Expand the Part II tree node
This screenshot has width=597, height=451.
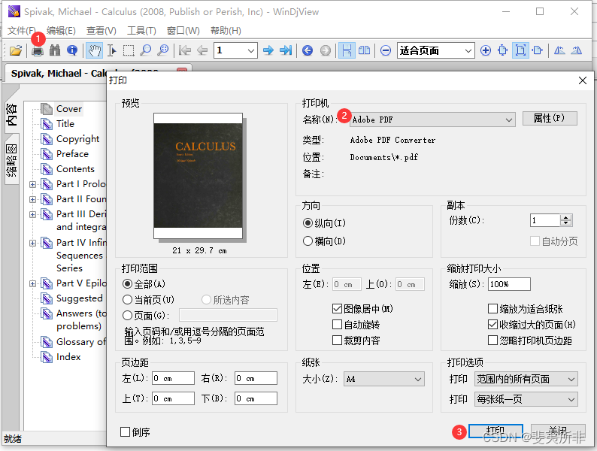(x=33, y=199)
